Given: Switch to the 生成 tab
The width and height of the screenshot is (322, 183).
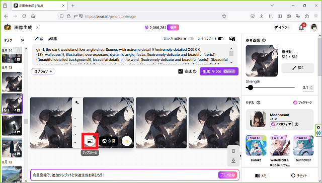Looking at the screenshot, I should tap(39, 39).
